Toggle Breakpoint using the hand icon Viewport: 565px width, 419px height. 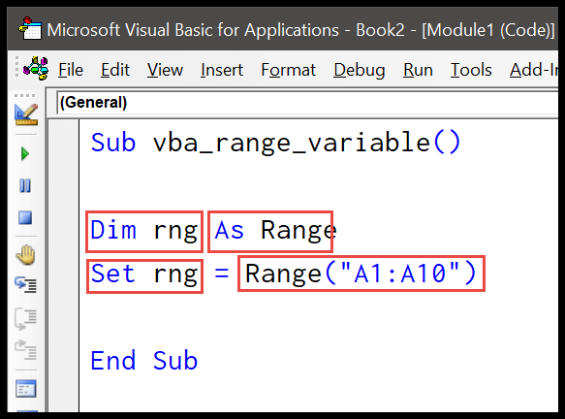point(25,255)
